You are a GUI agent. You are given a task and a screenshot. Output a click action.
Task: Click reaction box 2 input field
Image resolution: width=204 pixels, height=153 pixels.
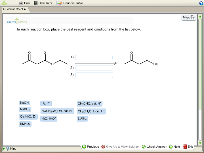coord(94,68)
